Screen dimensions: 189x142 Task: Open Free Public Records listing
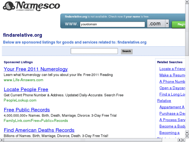(27, 110)
